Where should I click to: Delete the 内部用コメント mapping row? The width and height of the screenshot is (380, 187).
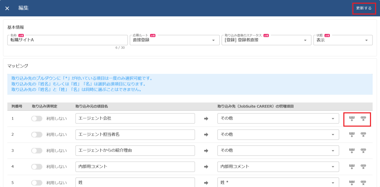tap(363, 167)
